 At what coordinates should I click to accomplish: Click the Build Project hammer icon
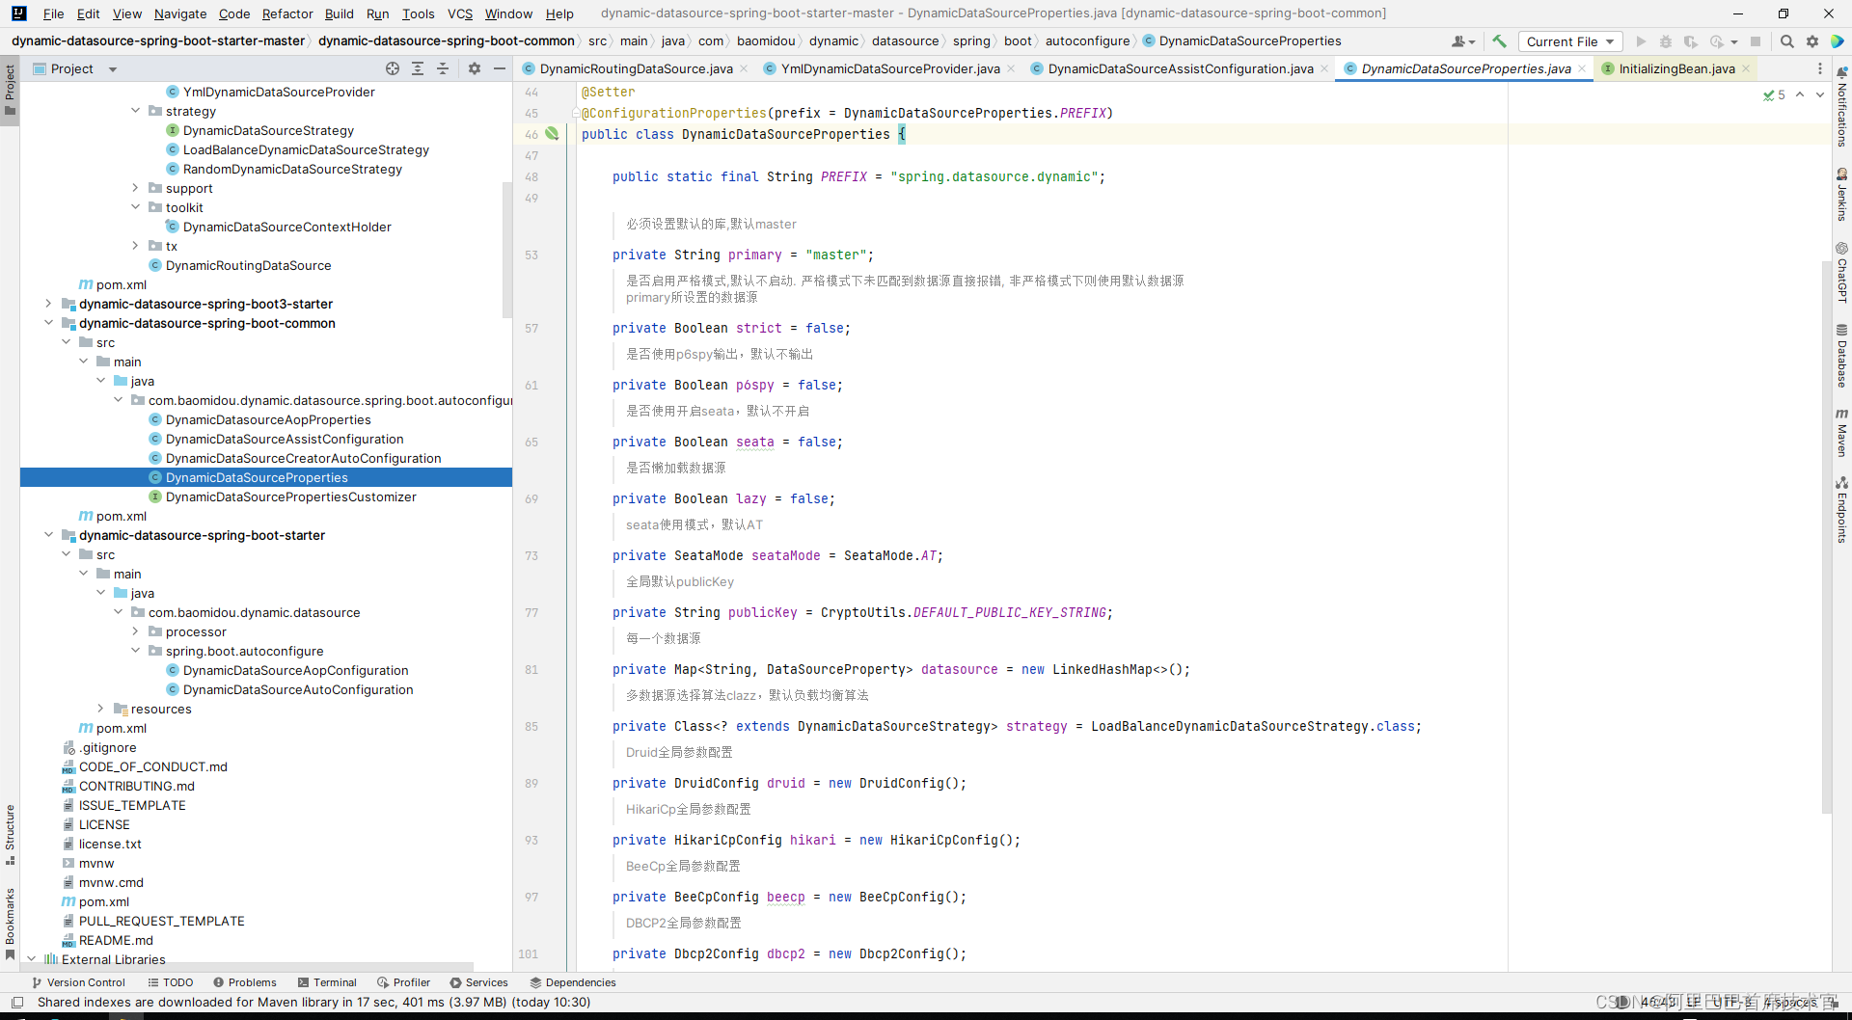pos(1499,41)
